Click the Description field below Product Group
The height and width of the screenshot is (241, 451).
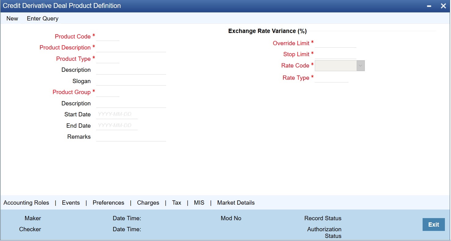131,103
